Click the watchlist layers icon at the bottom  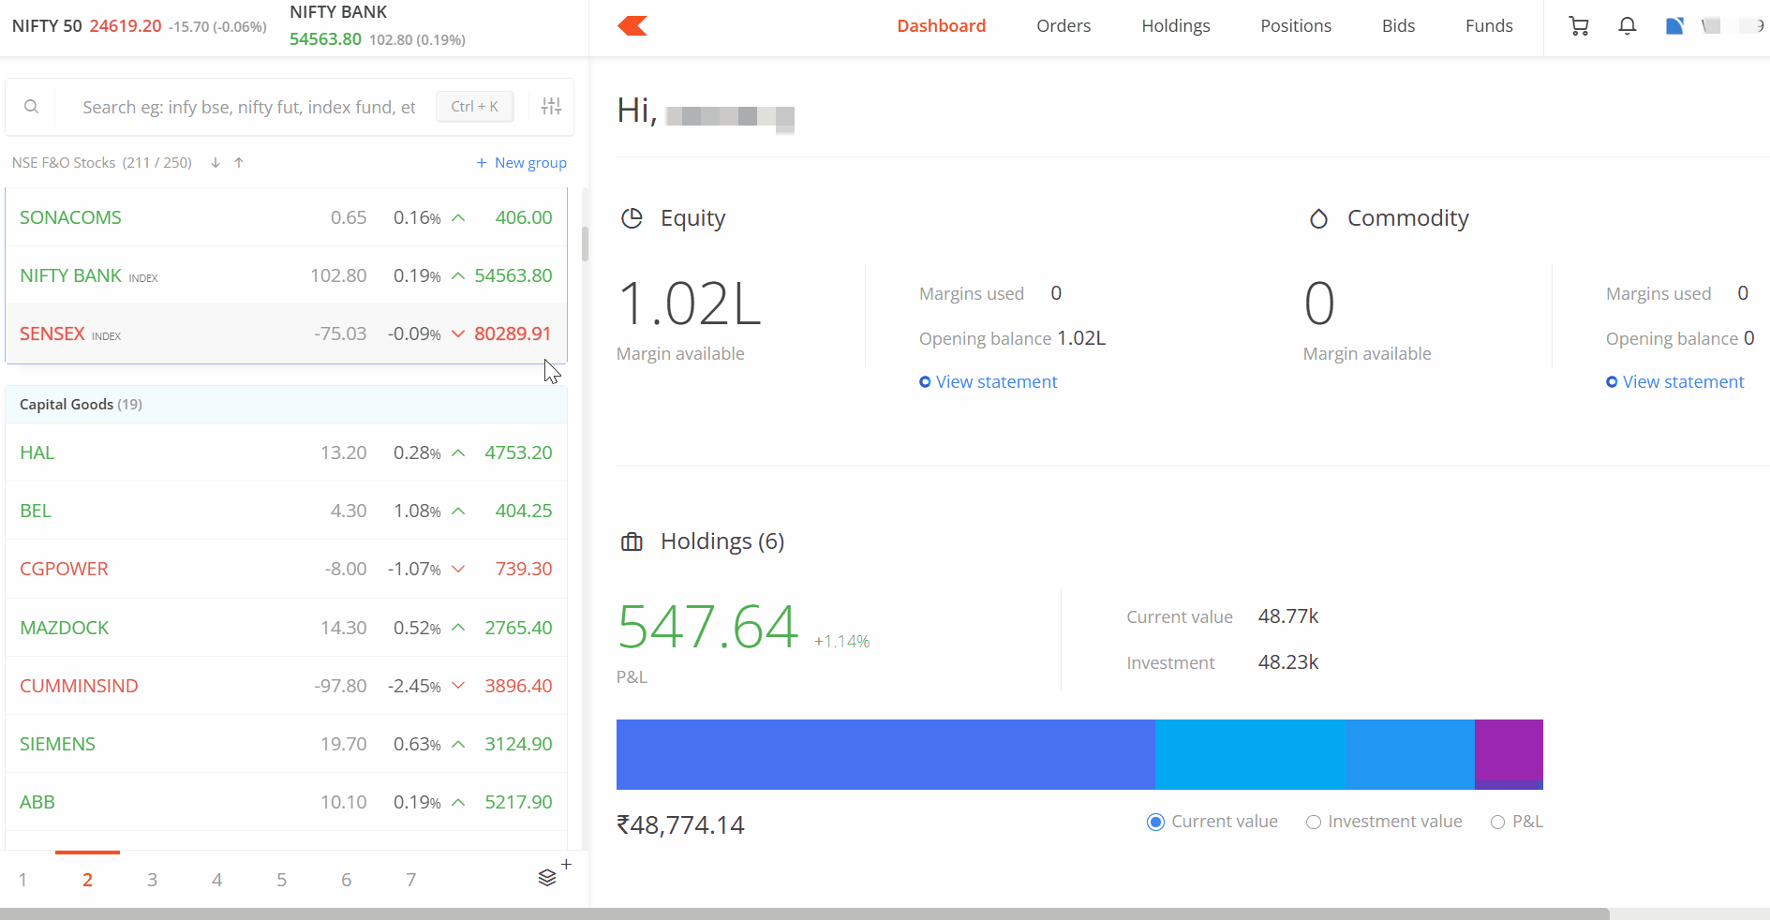click(x=548, y=878)
